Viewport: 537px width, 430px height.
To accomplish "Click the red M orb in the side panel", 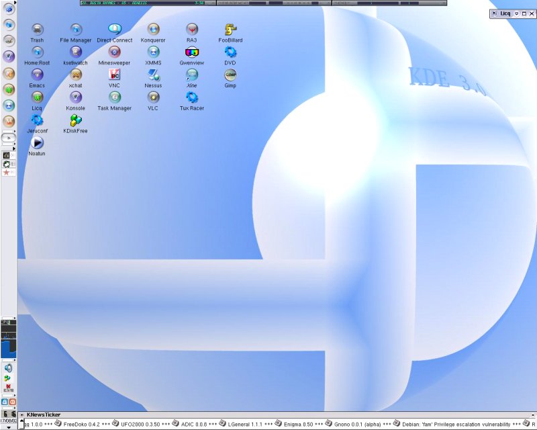I will 9,121.
